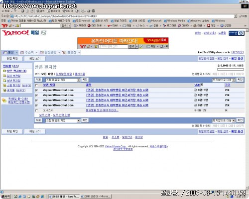The width and height of the screenshot is (249, 199).
Task: Click the Windows Start (시작) button
Action: (x=6, y=197)
